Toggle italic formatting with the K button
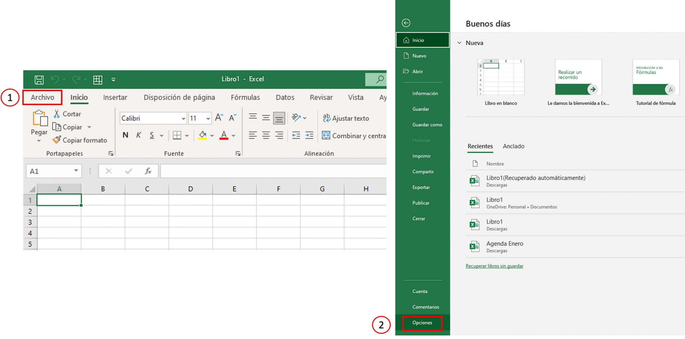Screen dimensions: 685x339 [138, 135]
